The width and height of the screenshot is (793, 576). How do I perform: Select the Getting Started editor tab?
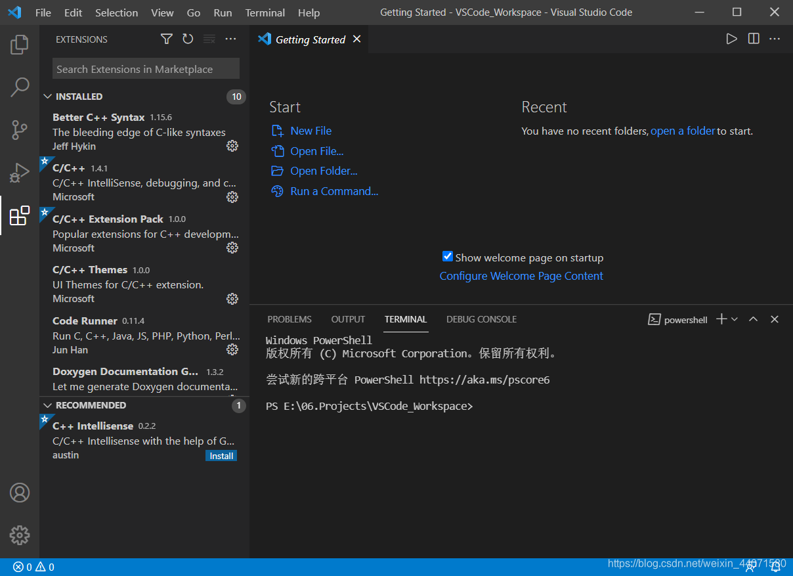309,39
